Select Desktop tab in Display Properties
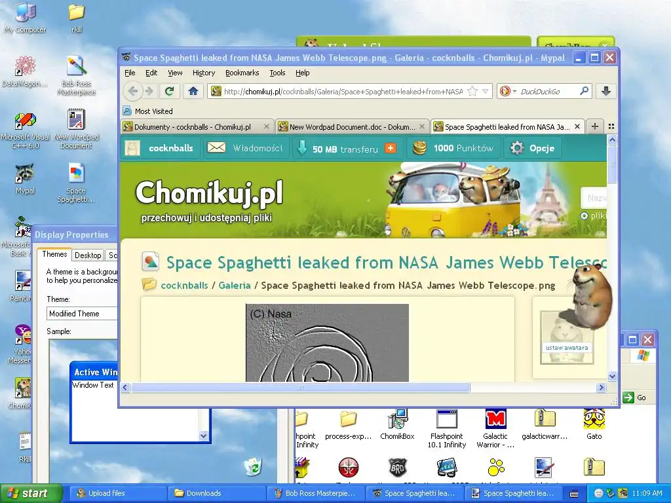 coord(88,255)
